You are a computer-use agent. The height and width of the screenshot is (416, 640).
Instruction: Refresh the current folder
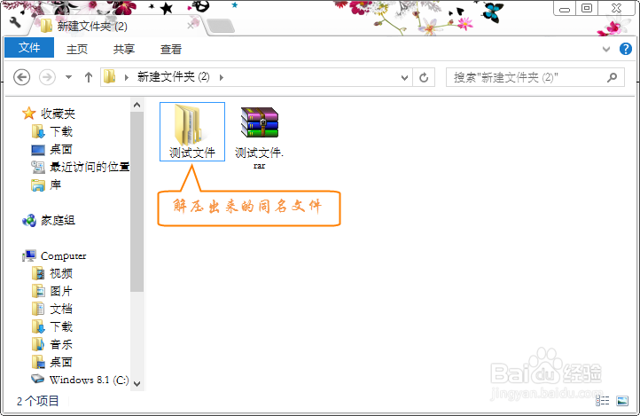tap(424, 77)
